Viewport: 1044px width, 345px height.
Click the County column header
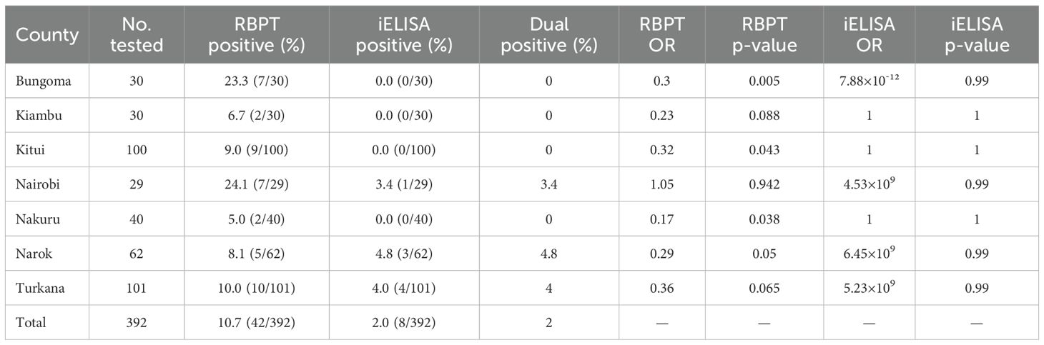click(47, 34)
